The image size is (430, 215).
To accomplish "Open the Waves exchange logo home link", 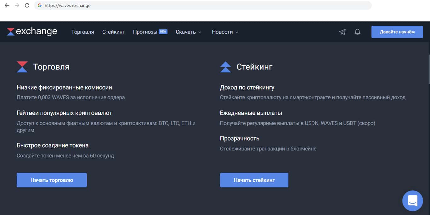I will click(32, 31).
